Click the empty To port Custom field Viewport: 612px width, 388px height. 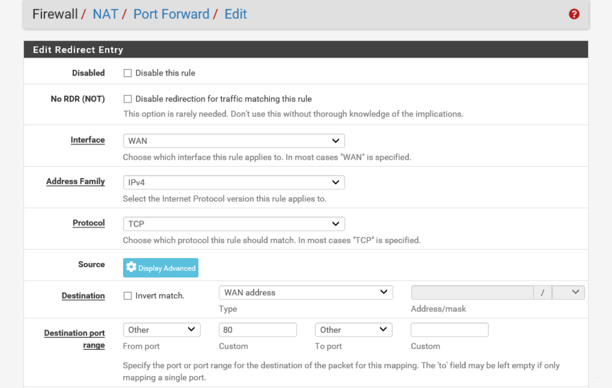(x=449, y=330)
